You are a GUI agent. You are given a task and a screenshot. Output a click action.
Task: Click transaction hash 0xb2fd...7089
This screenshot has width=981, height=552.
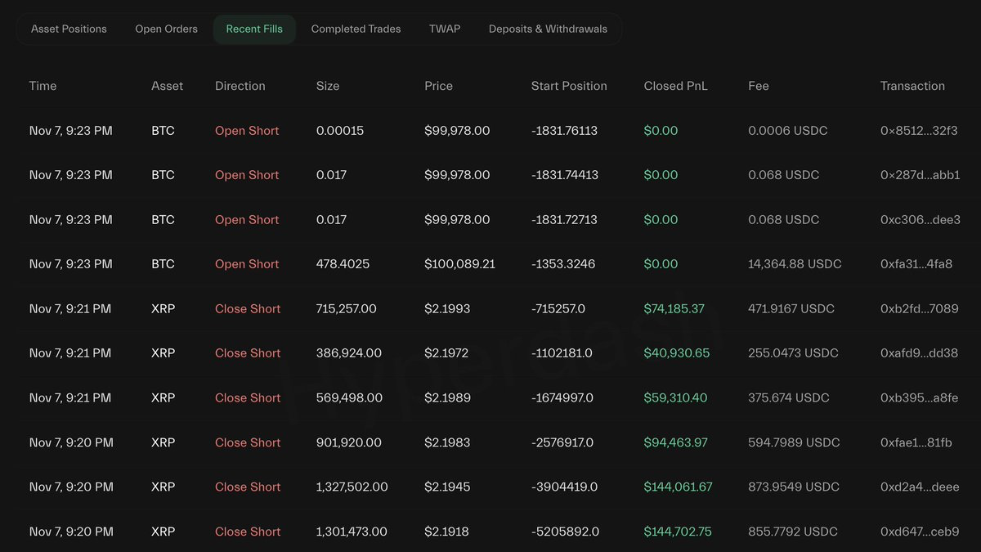point(919,309)
